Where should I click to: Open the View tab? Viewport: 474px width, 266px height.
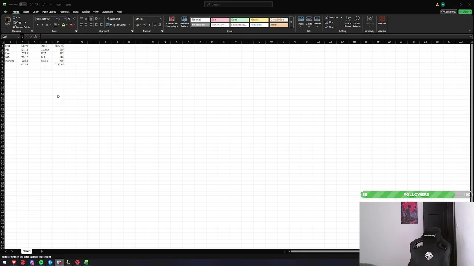click(96, 11)
